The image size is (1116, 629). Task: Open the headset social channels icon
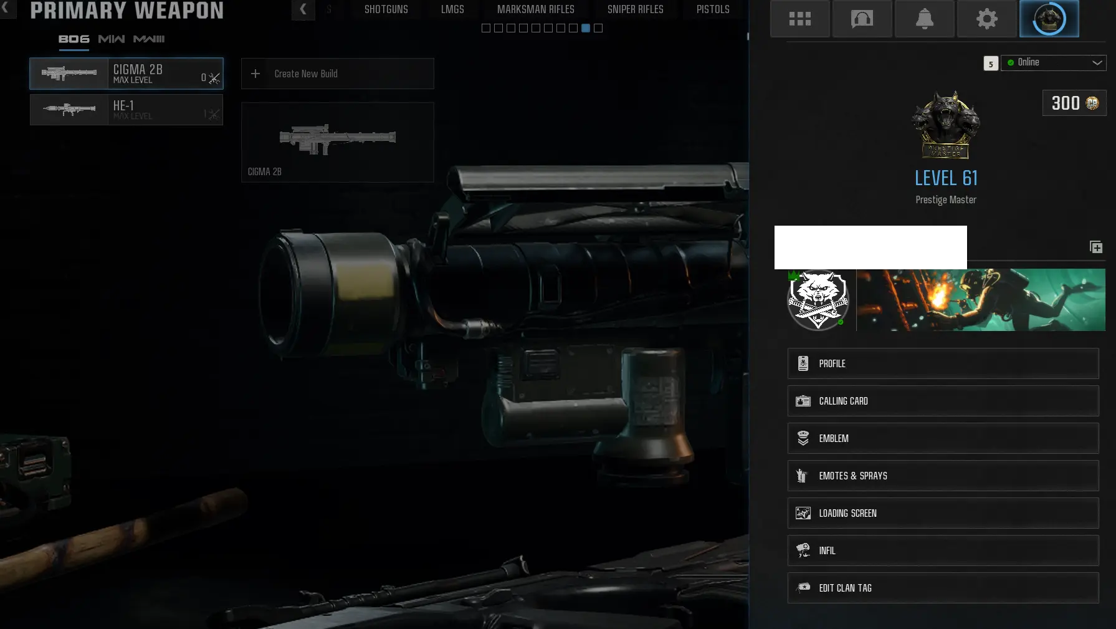click(x=862, y=19)
